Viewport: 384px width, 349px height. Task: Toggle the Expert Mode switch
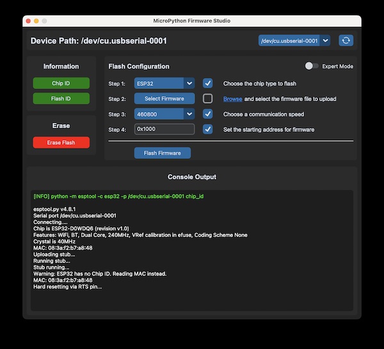click(311, 66)
